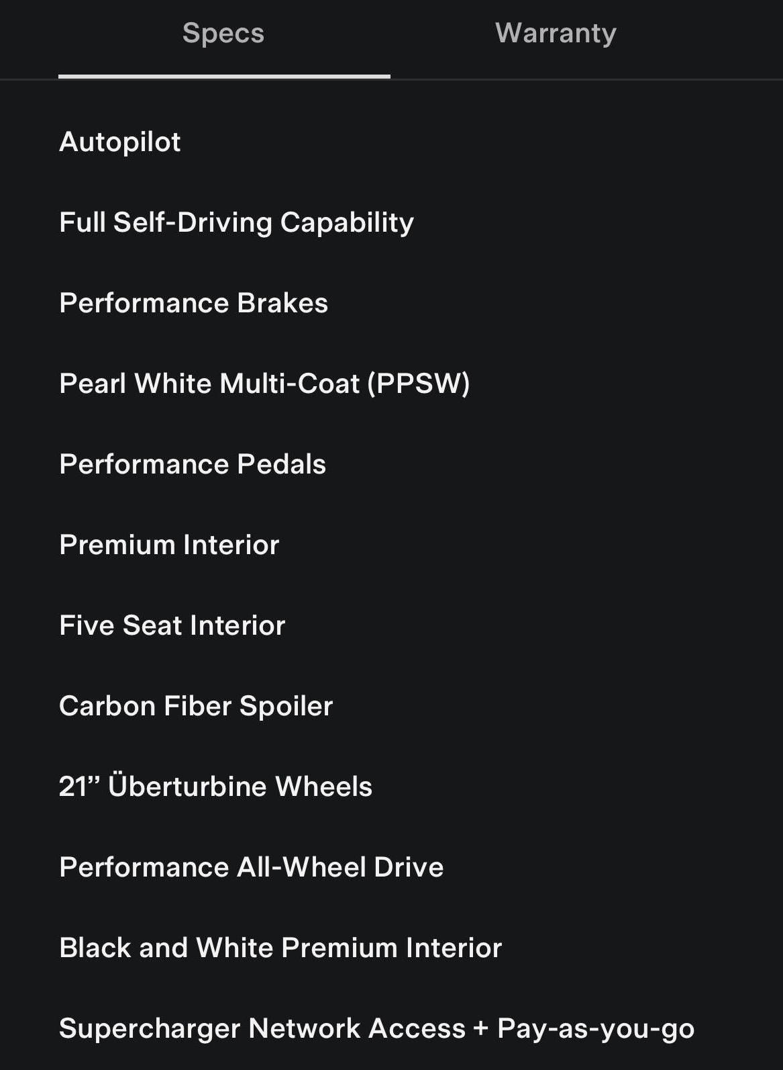Tap the word Capability in Full Self-Driving

pyautogui.click(x=347, y=222)
